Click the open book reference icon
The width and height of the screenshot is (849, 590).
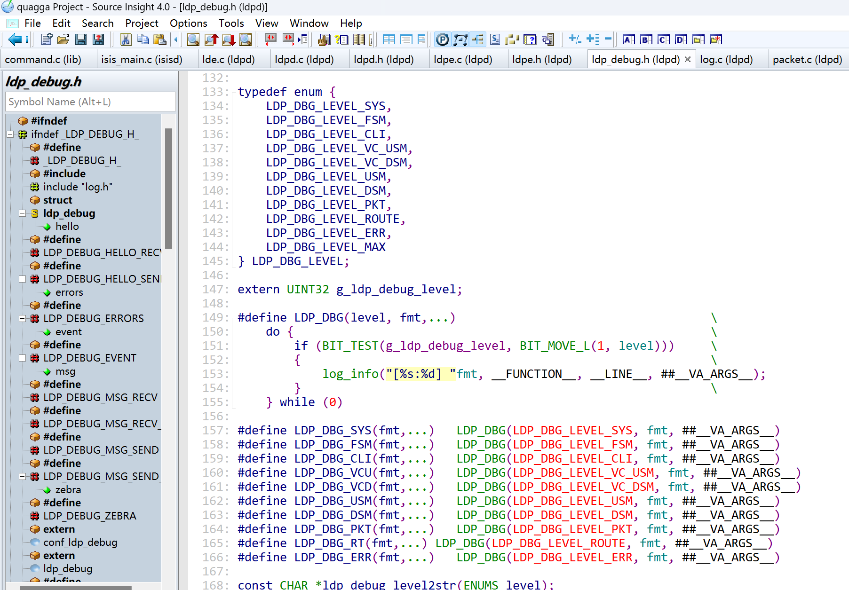click(x=359, y=39)
